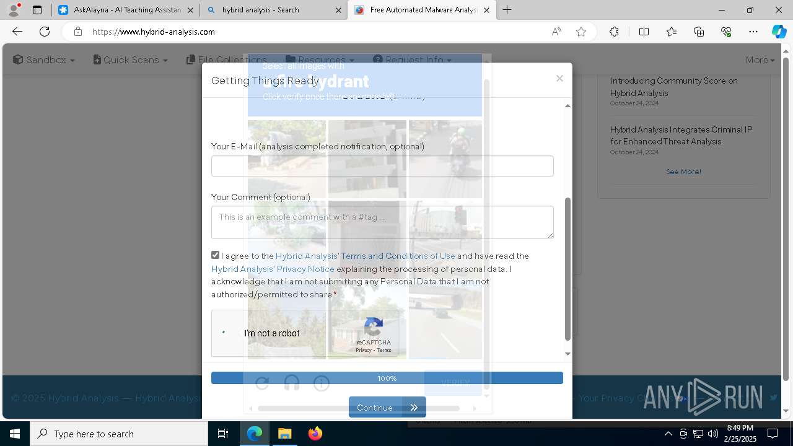Expand the Request Info dropdown

(x=413, y=60)
